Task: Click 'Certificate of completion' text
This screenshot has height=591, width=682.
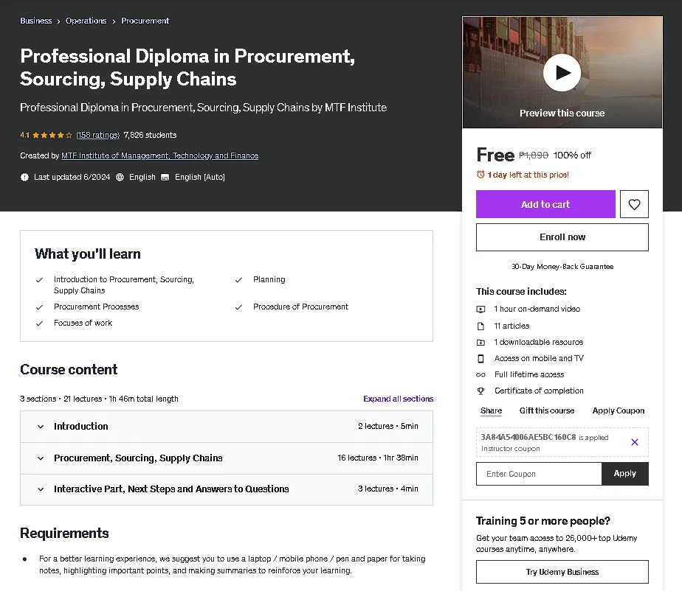Action: click(539, 391)
